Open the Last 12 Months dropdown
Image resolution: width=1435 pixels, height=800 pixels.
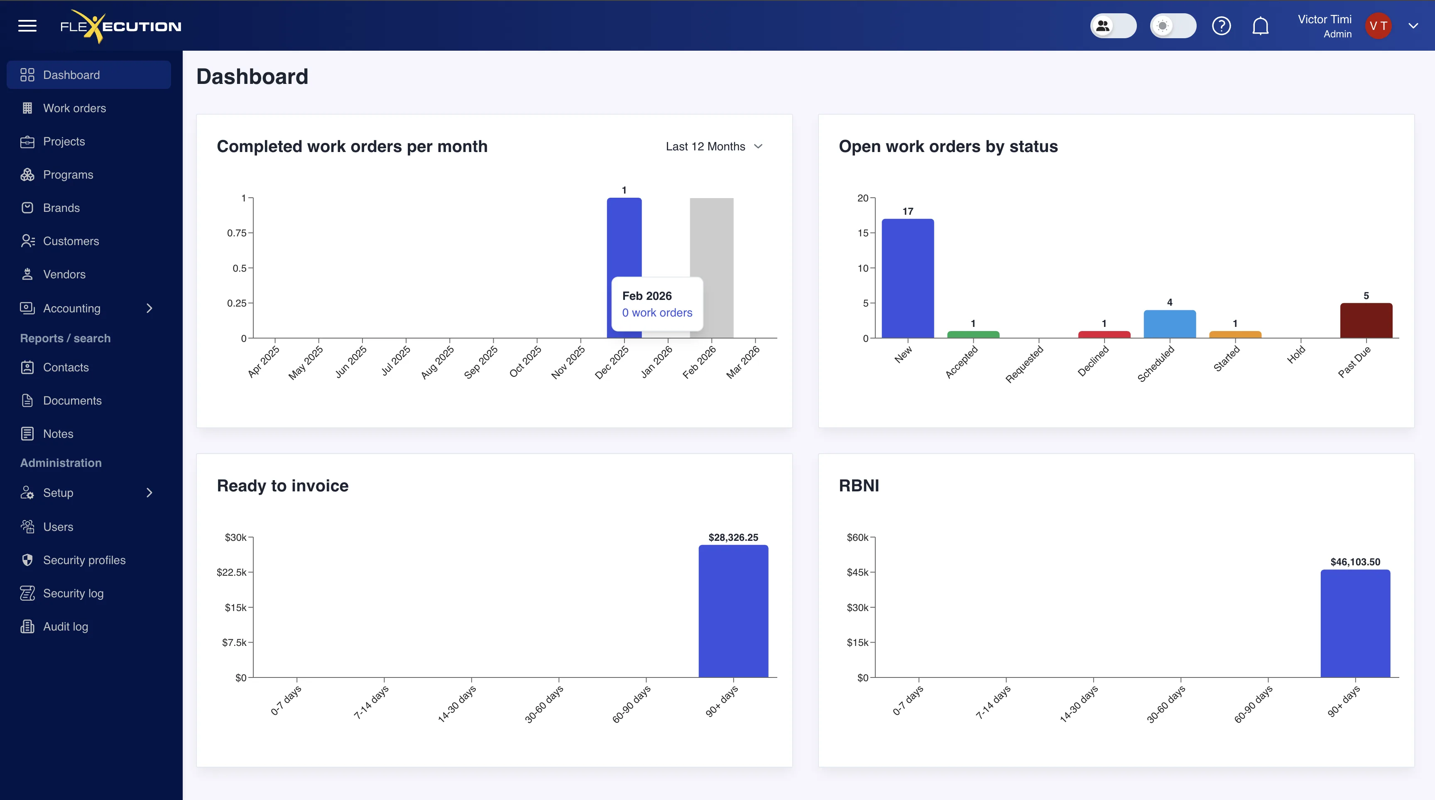[714, 147]
